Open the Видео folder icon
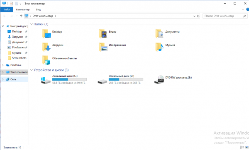Image resolution: width=249 pixels, height=150 pixels. tap(103, 34)
